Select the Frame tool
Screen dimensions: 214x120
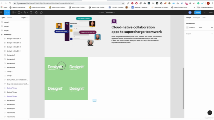pos(13,13)
